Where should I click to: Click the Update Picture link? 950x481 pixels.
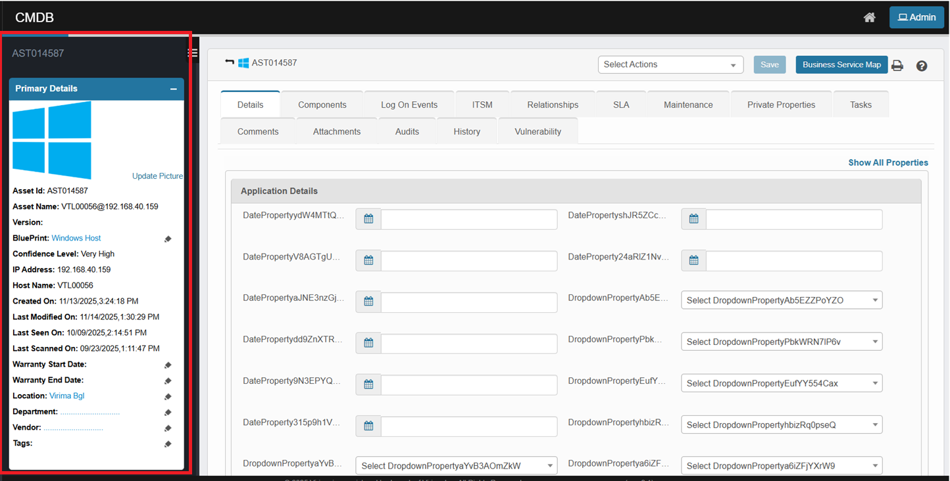coord(157,176)
